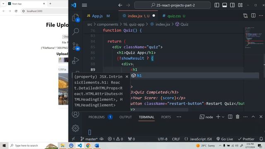Open editor More Actions ellipsis

[x=261, y=16]
